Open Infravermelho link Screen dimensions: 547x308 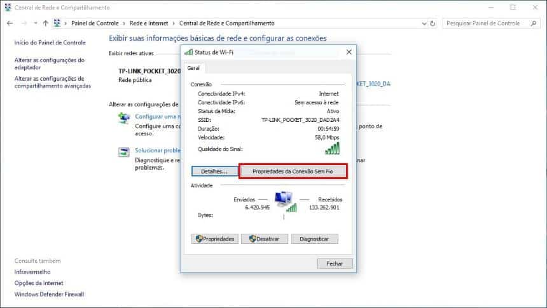coord(32,272)
